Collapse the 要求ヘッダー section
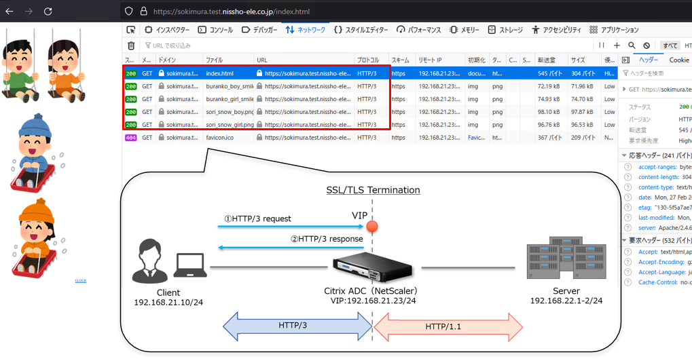This screenshot has width=692, height=361. pyautogui.click(x=624, y=241)
